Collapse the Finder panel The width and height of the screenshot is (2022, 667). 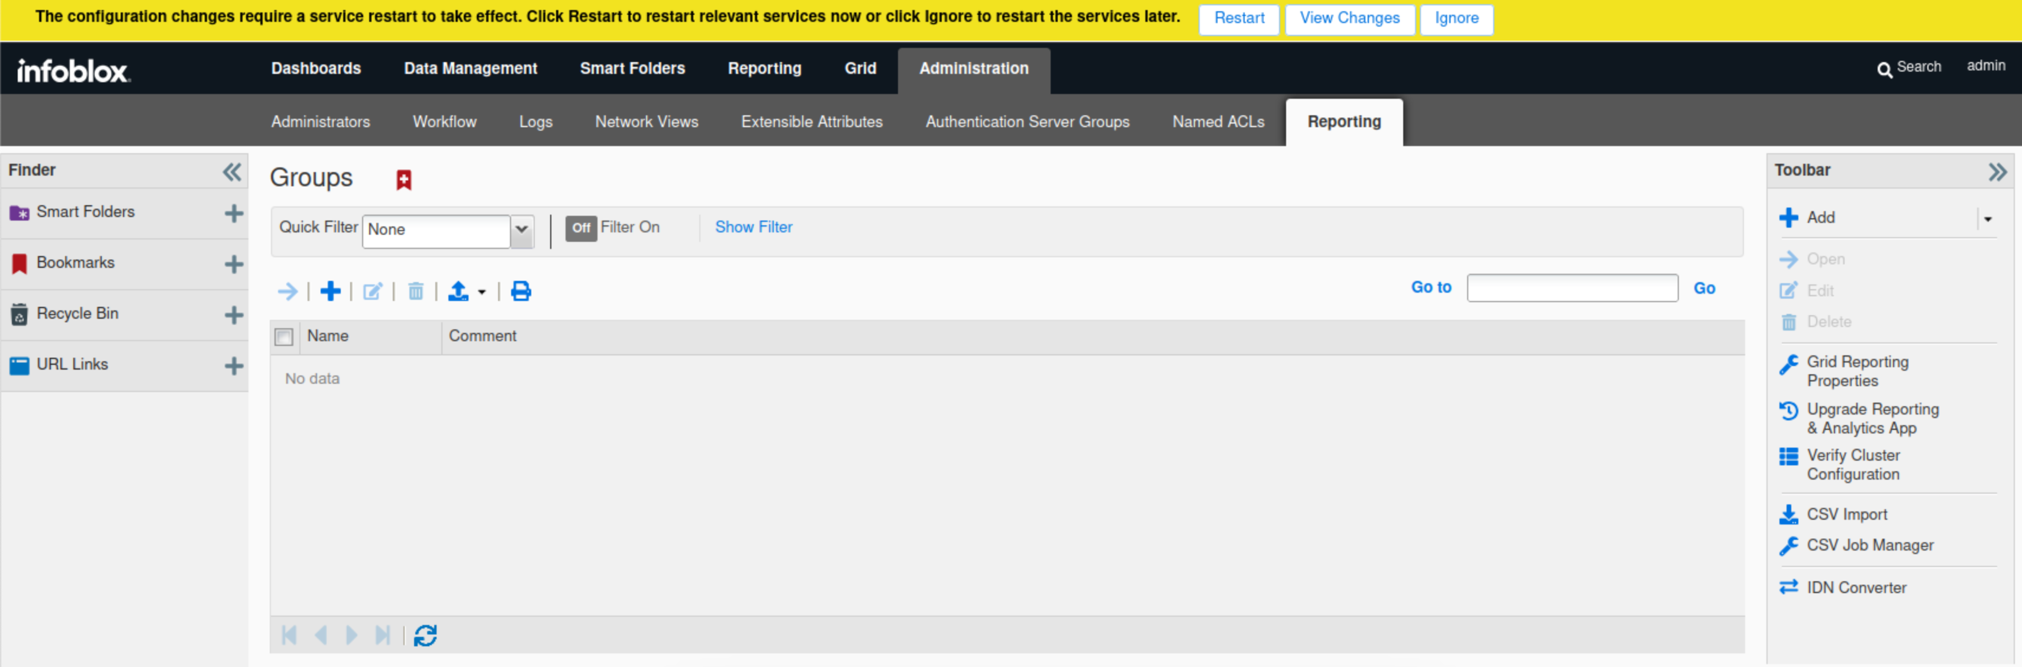231,171
